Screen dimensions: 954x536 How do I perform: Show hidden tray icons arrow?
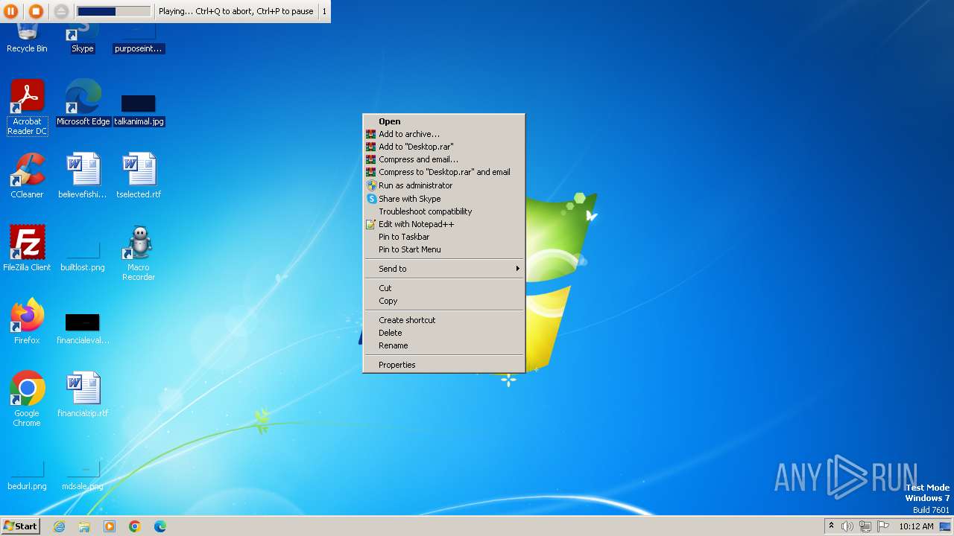(831, 526)
